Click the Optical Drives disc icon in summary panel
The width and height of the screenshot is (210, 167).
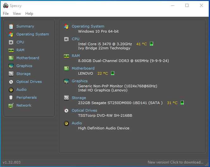point(66,111)
